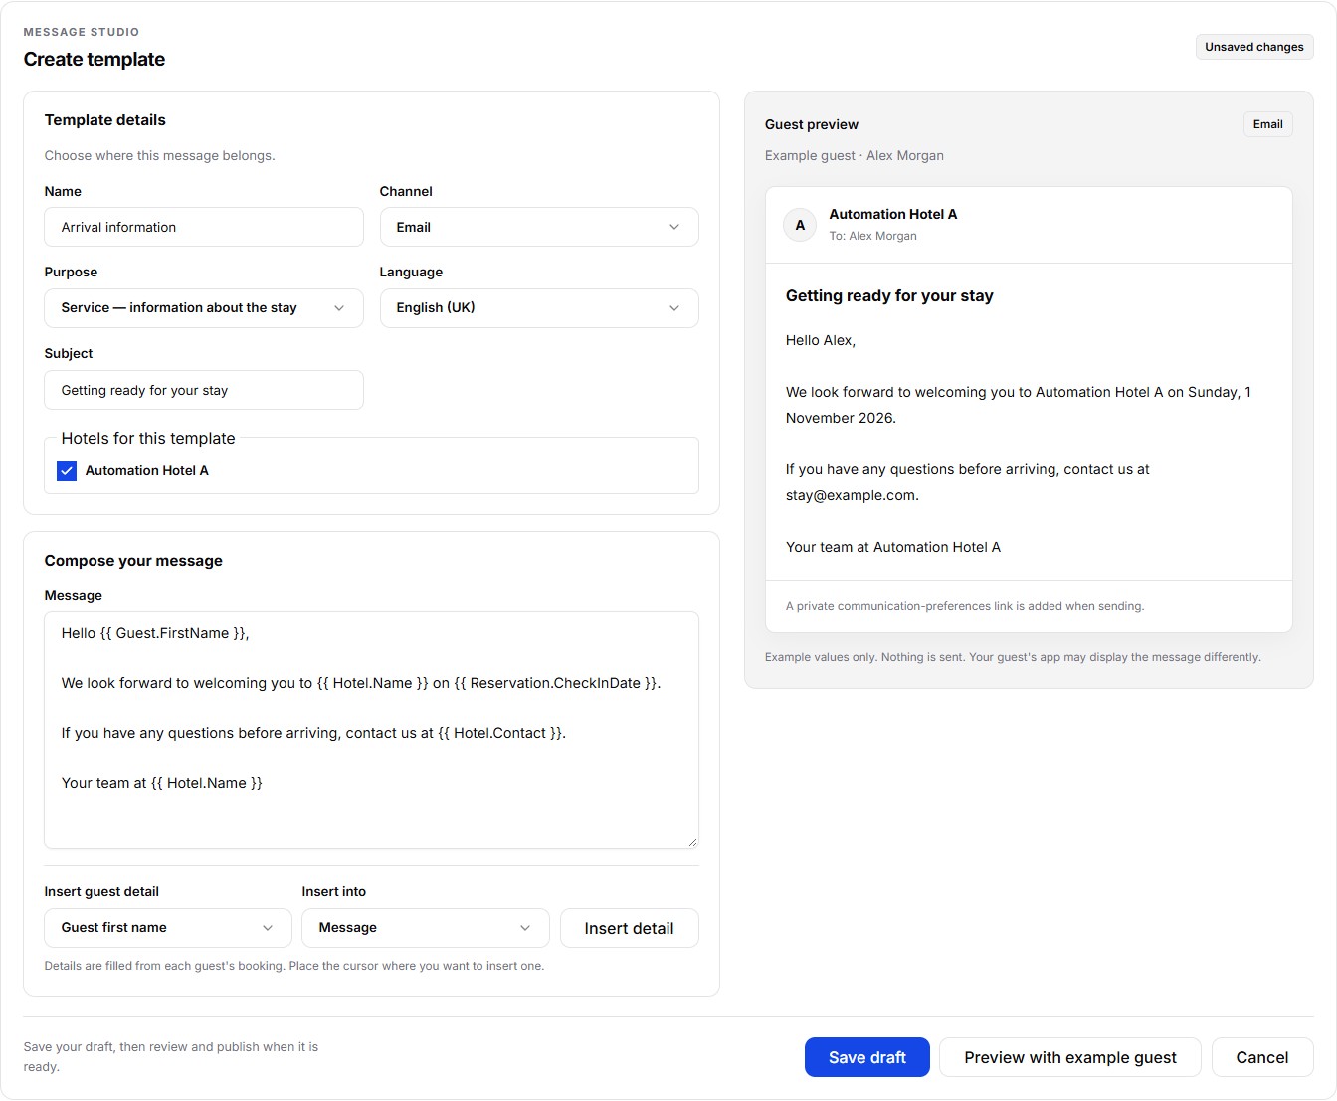Save the template as a draft
The width and height of the screenshot is (1337, 1101).
tap(867, 1057)
